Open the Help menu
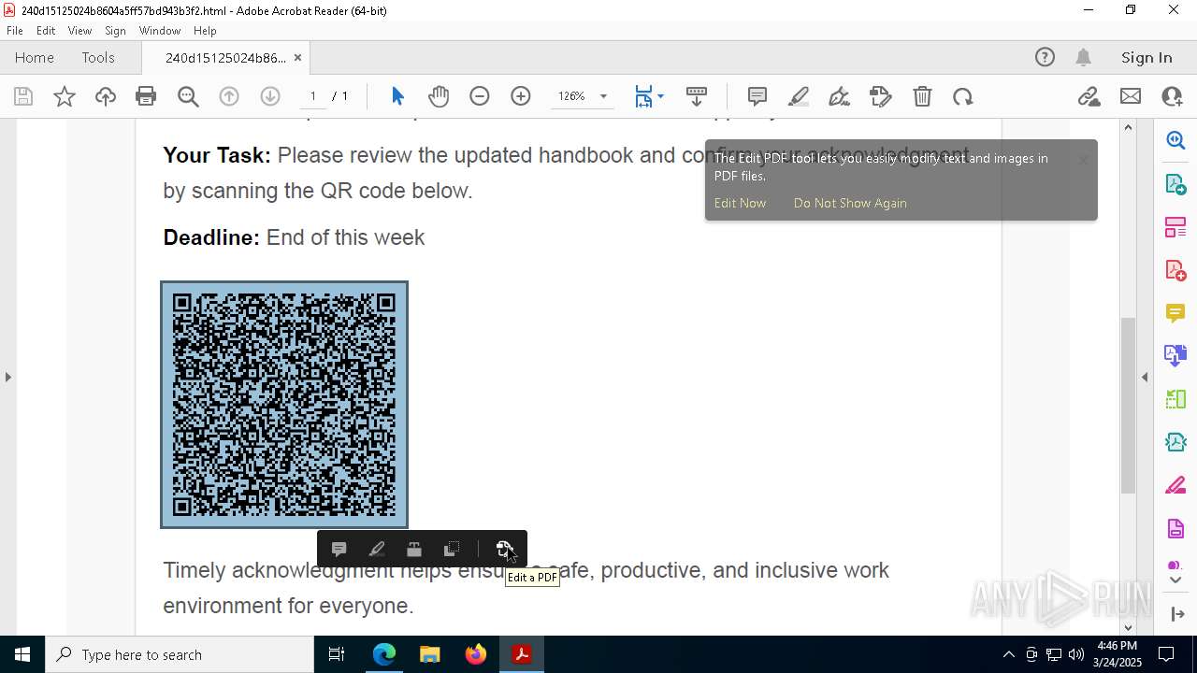Viewport: 1197px width, 673px height. (205, 31)
